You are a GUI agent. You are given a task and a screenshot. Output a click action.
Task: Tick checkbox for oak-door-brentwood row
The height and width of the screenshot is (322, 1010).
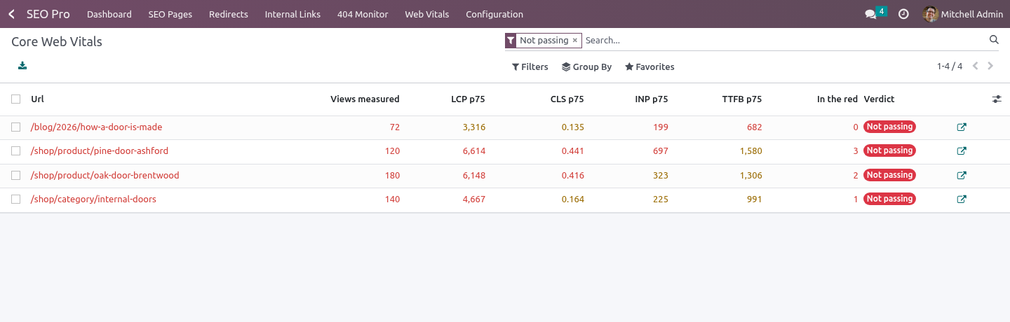15,176
